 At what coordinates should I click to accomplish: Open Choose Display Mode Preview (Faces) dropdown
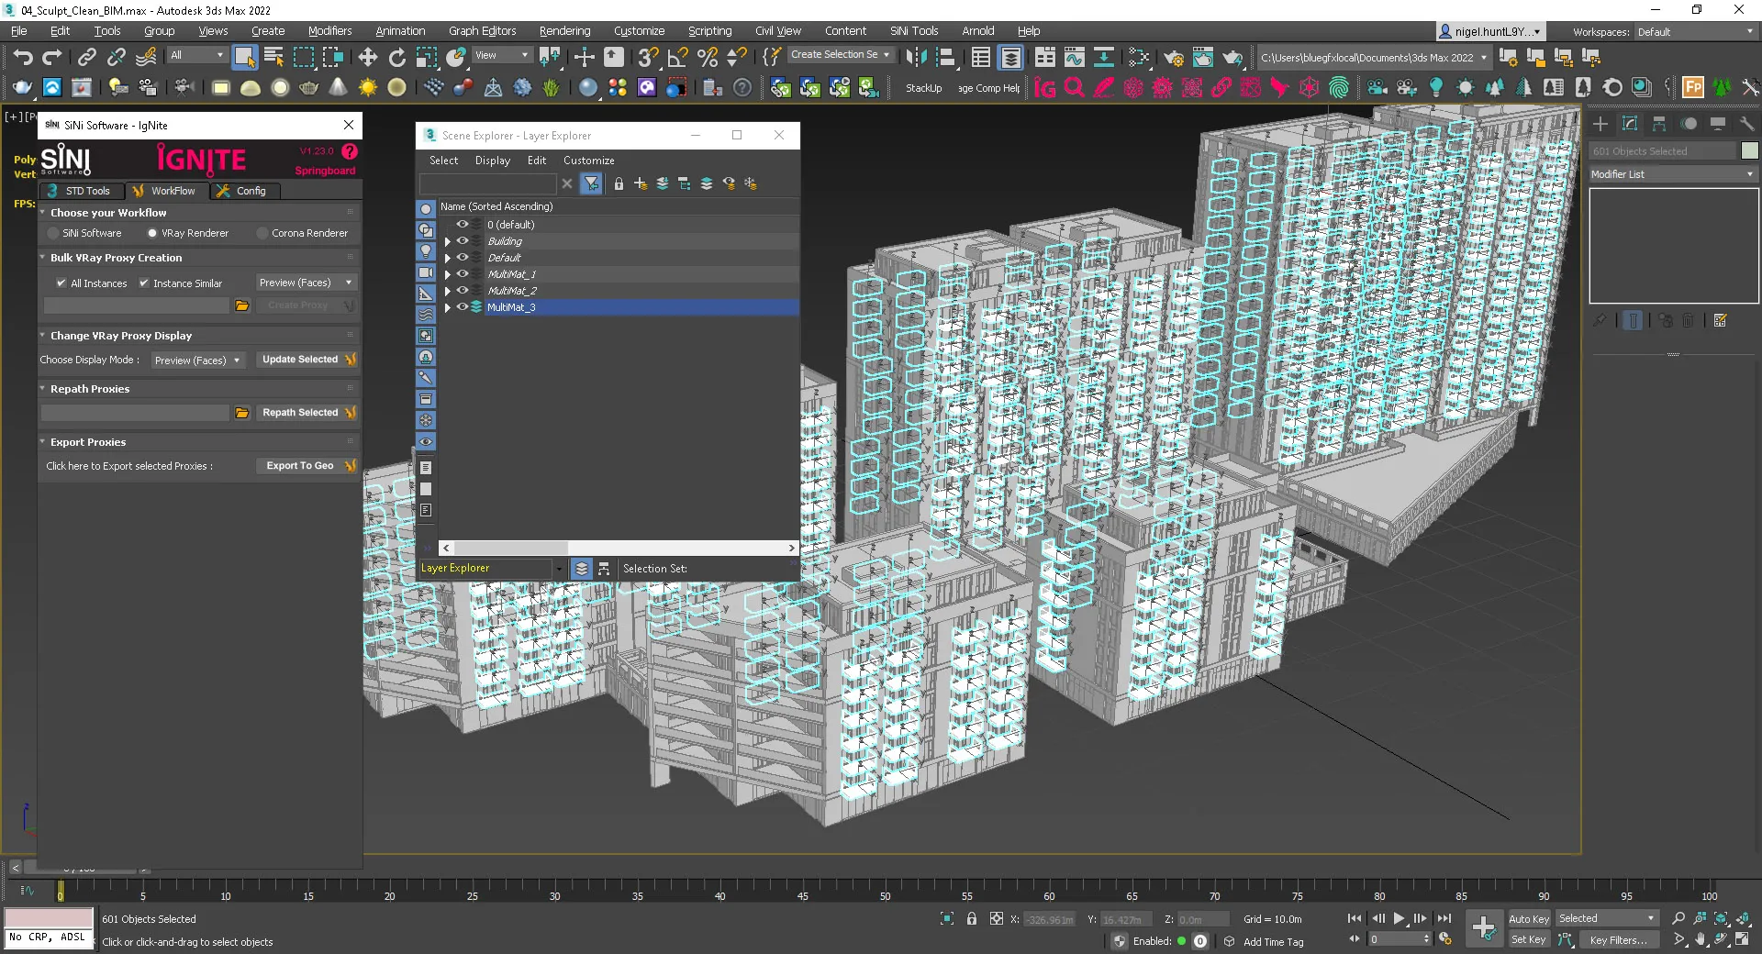click(x=197, y=361)
